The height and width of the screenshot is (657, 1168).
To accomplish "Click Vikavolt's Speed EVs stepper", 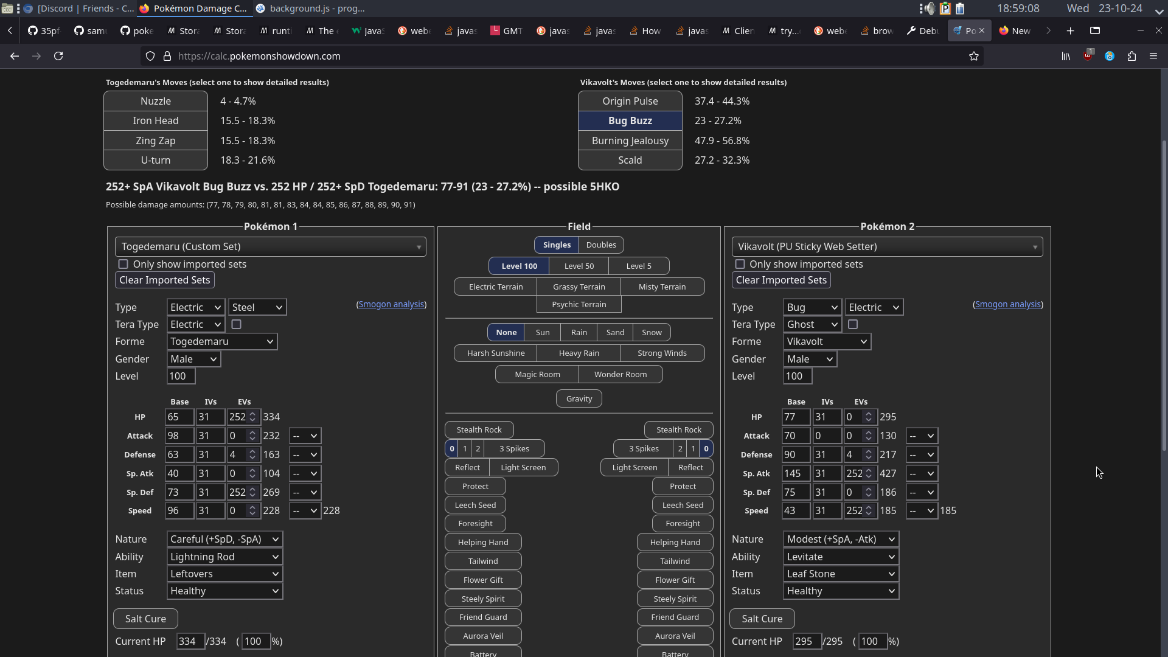I will (869, 510).
